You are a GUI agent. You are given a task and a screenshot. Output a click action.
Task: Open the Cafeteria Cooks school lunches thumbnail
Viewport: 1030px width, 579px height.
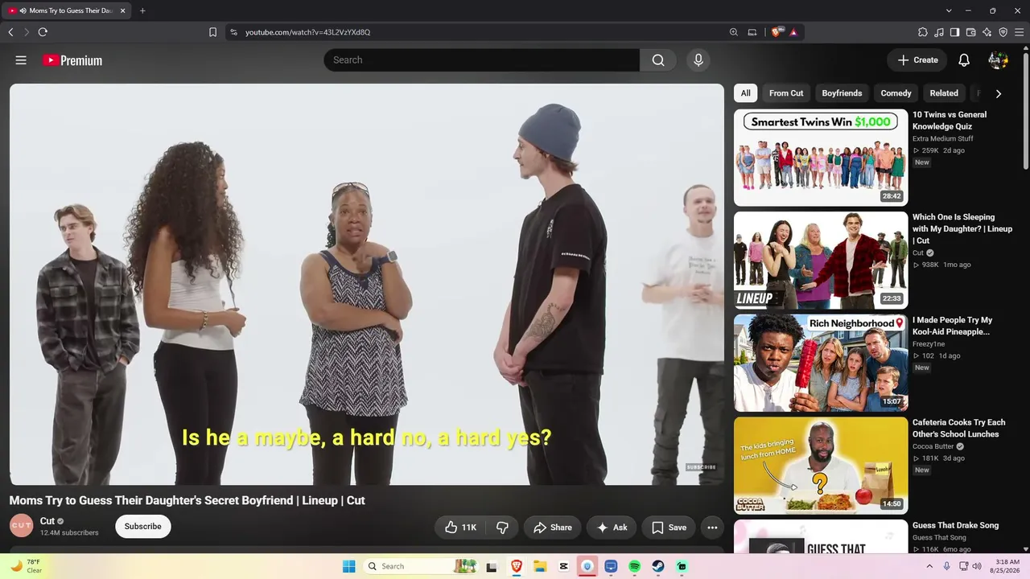point(821,466)
